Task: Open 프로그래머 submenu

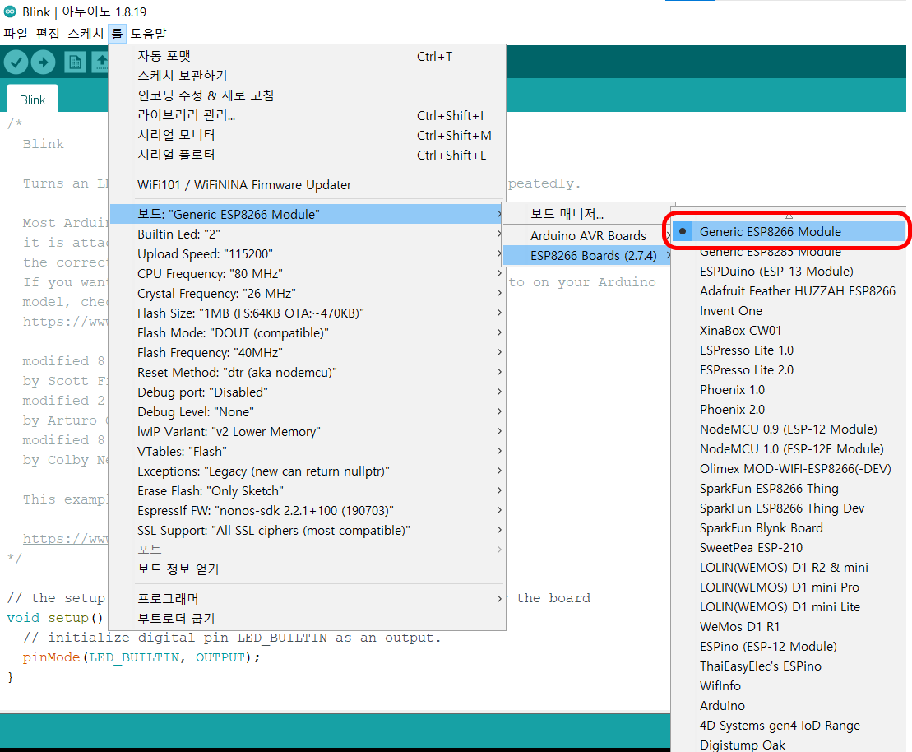Action: click(307, 598)
